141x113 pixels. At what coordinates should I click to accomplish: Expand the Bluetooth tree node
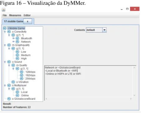click(x=14, y=38)
